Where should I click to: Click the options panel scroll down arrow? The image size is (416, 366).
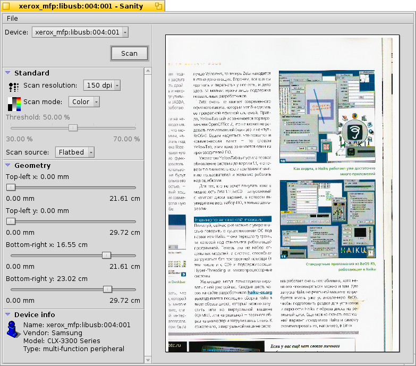148,360
